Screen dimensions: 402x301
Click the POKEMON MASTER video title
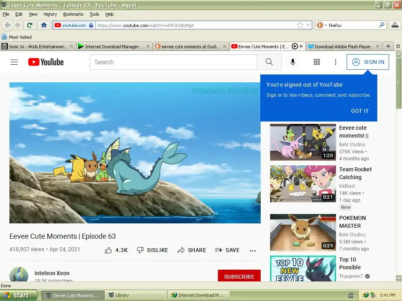[352, 222]
